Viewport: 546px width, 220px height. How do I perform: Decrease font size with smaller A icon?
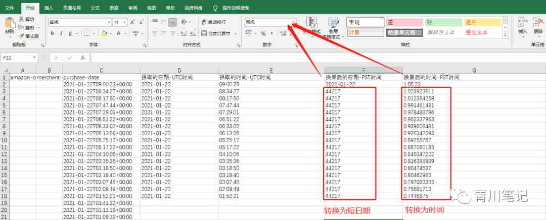pyautogui.click(x=141, y=22)
